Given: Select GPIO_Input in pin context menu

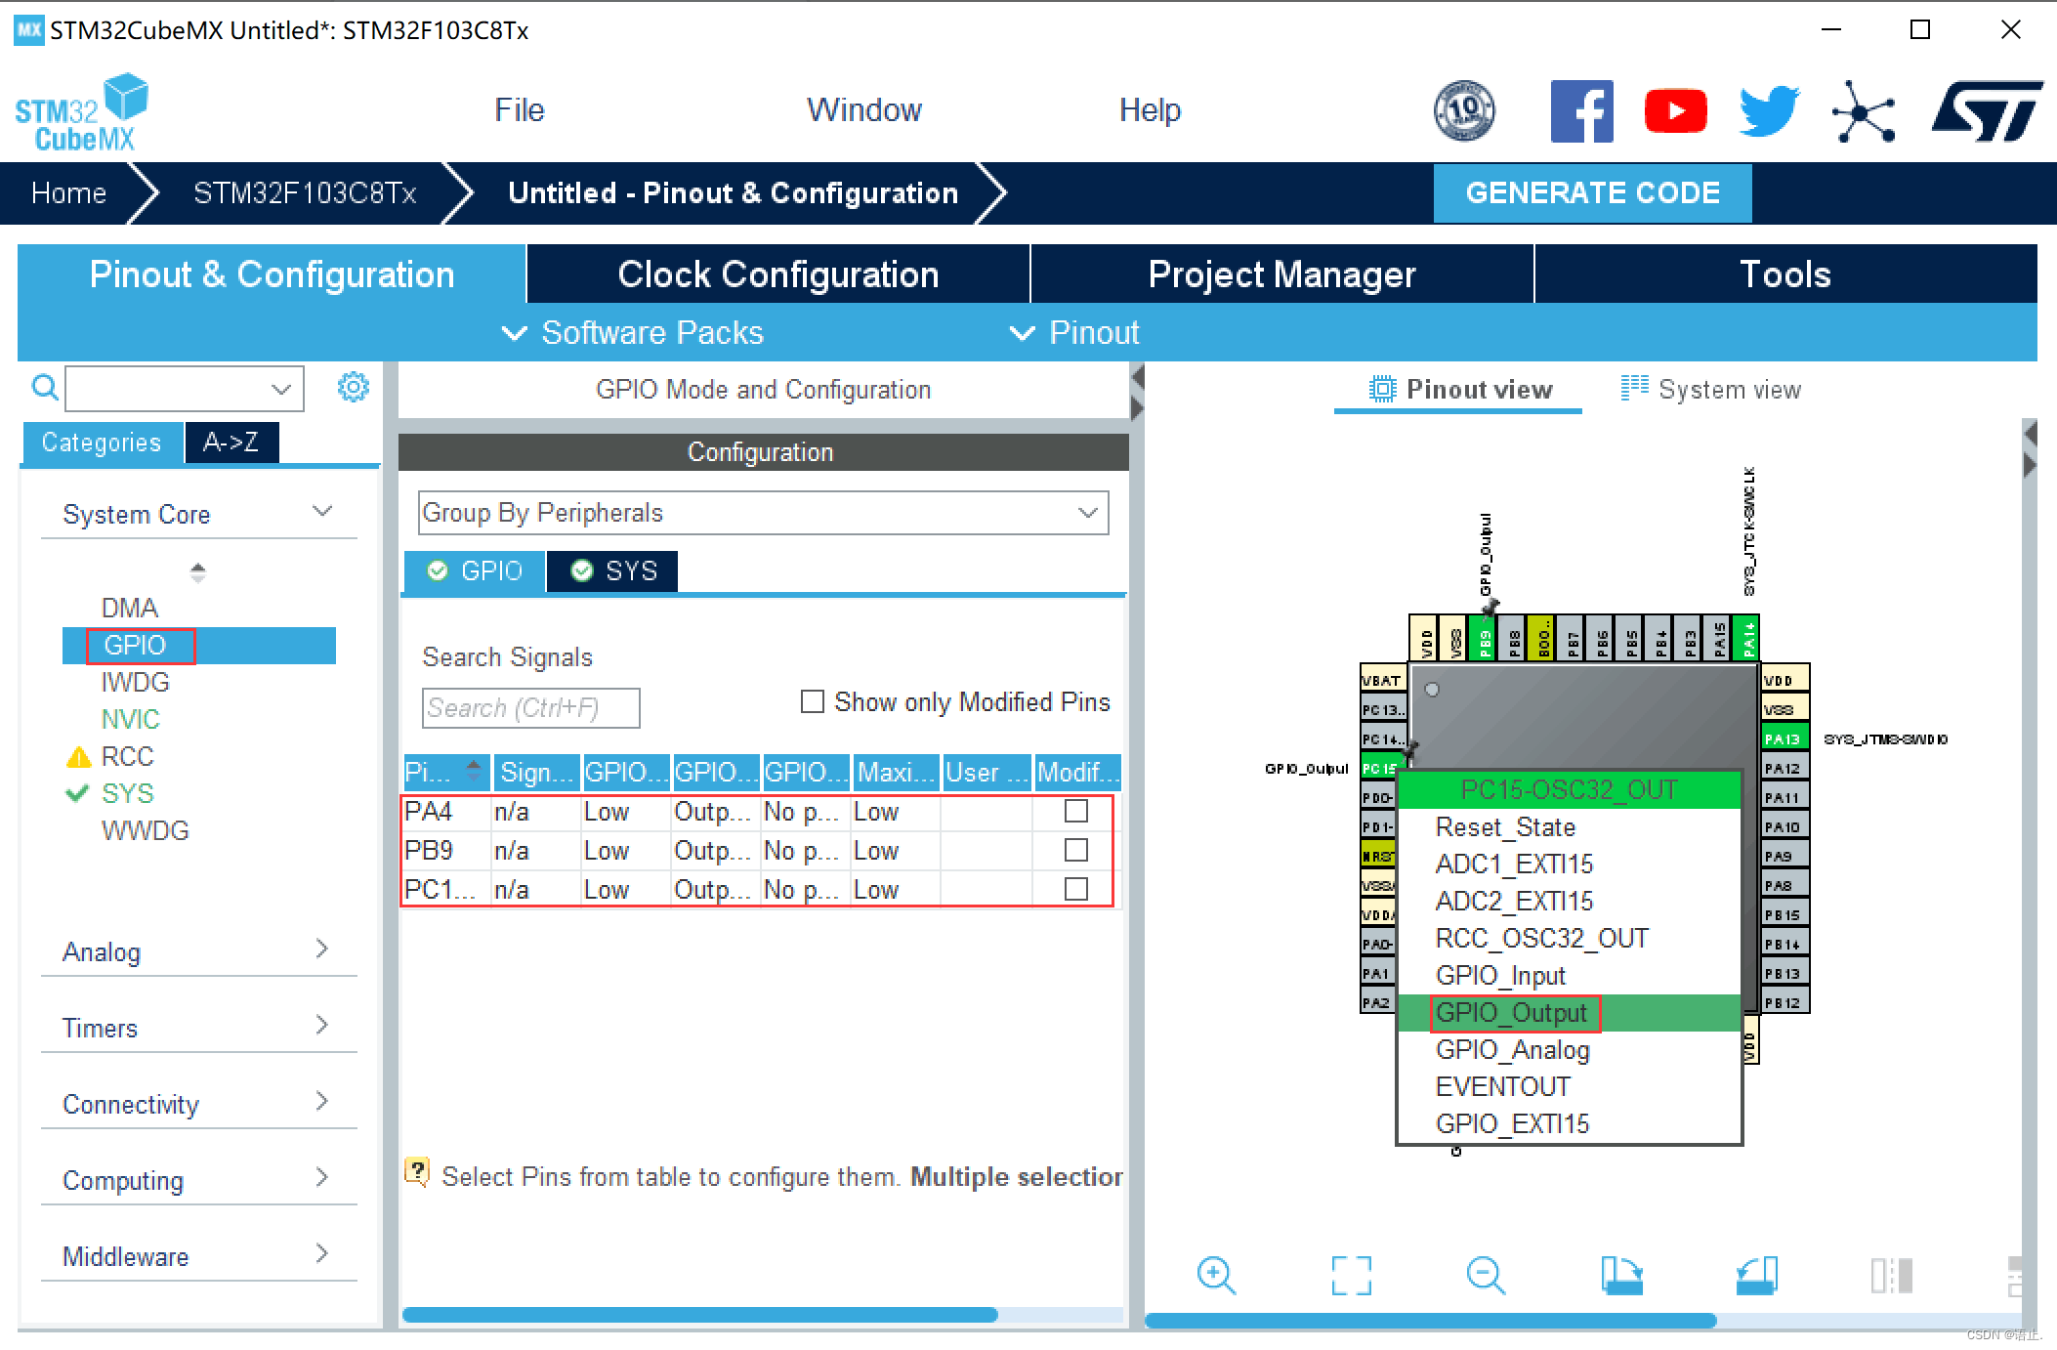Looking at the screenshot, I should (1570, 976).
